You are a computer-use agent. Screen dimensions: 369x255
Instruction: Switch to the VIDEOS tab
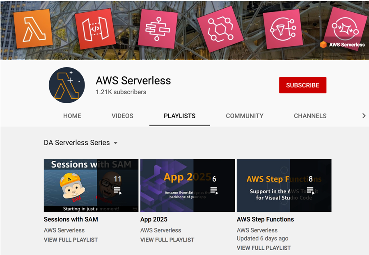click(122, 116)
